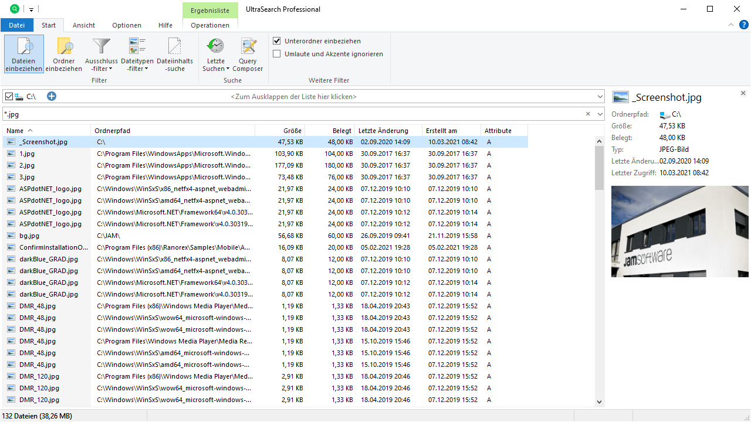Open the Operationen tab

coord(210,25)
